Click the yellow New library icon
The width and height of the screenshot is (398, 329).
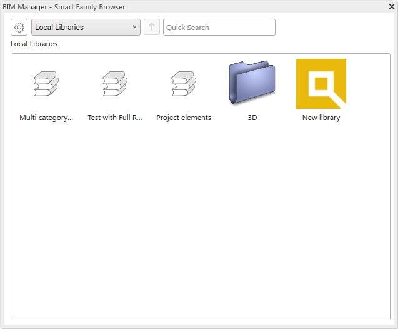tap(321, 84)
